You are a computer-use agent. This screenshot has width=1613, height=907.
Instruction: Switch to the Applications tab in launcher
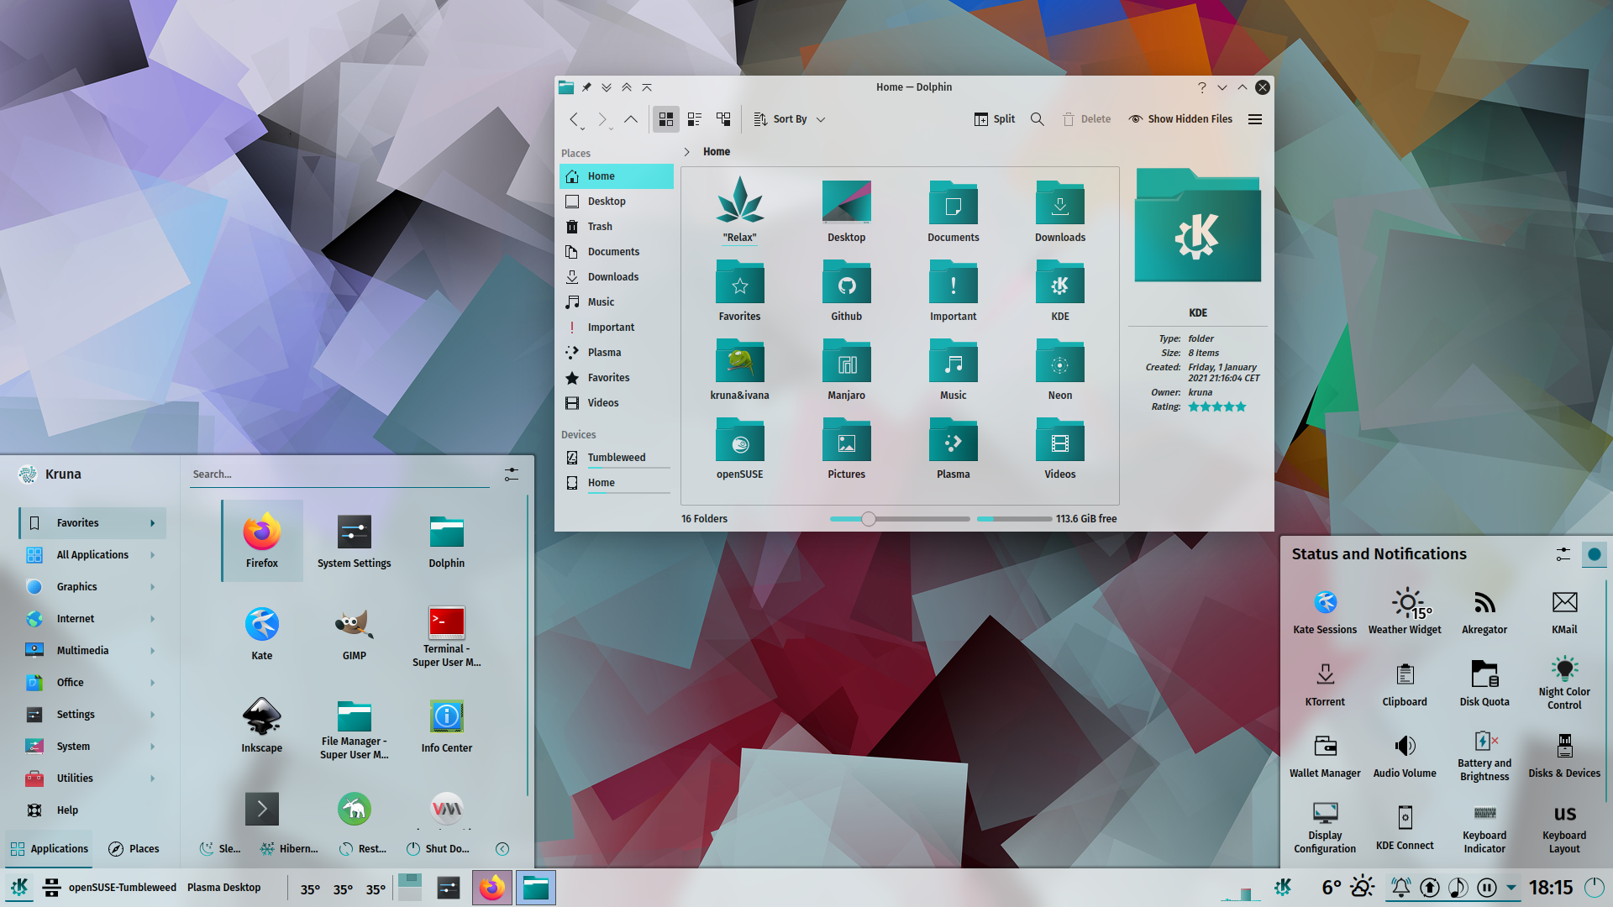(x=50, y=849)
